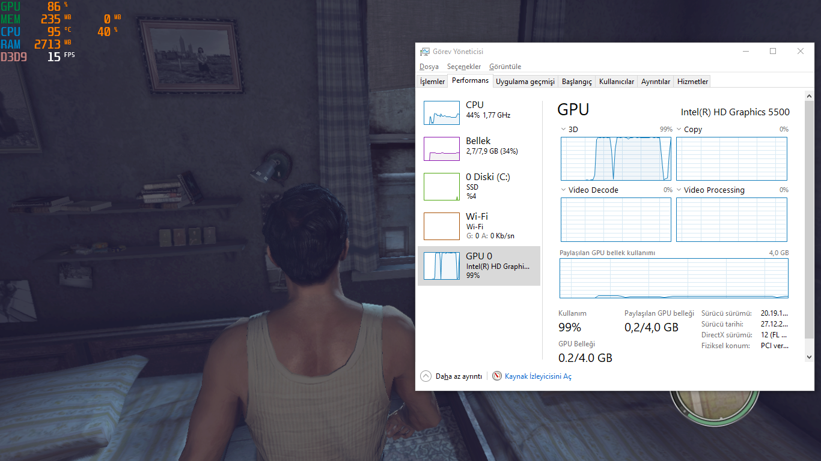The height and width of the screenshot is (461, 821).
Task: Click the RAM 2713 MB overlay readout
Action: tap(36, 44)
